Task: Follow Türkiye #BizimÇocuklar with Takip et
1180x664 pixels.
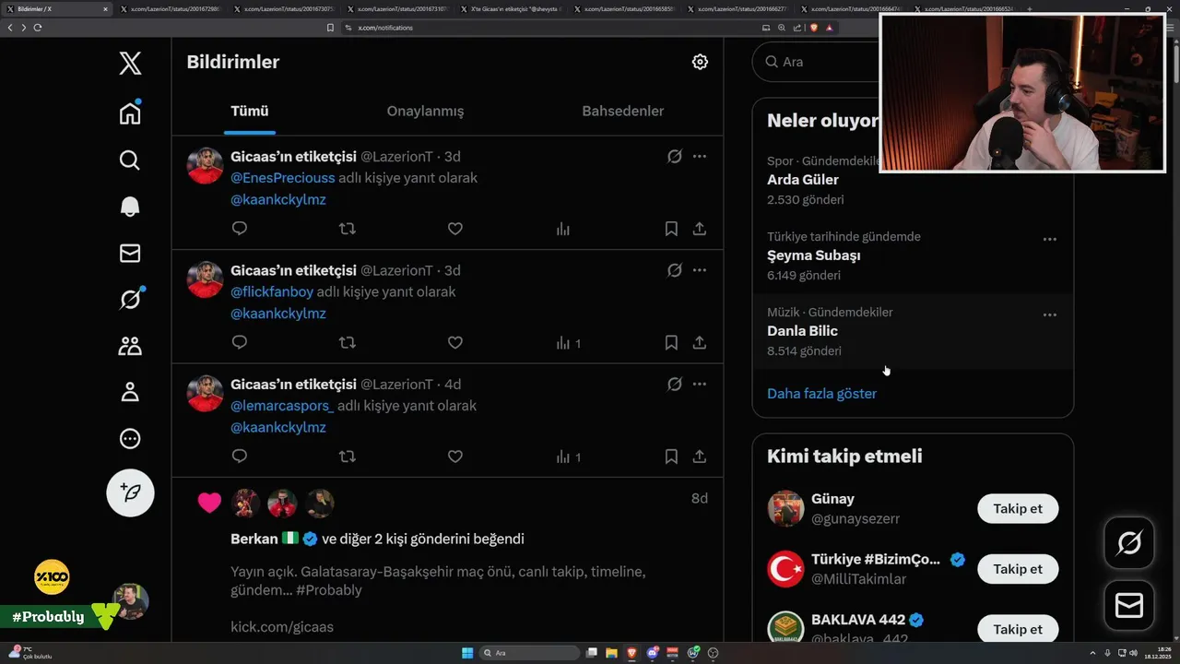Action: (1018, 569)
